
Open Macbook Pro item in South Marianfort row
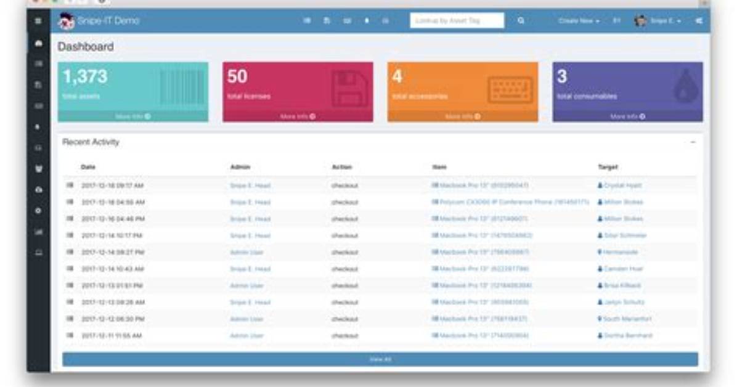coord(479,319)
